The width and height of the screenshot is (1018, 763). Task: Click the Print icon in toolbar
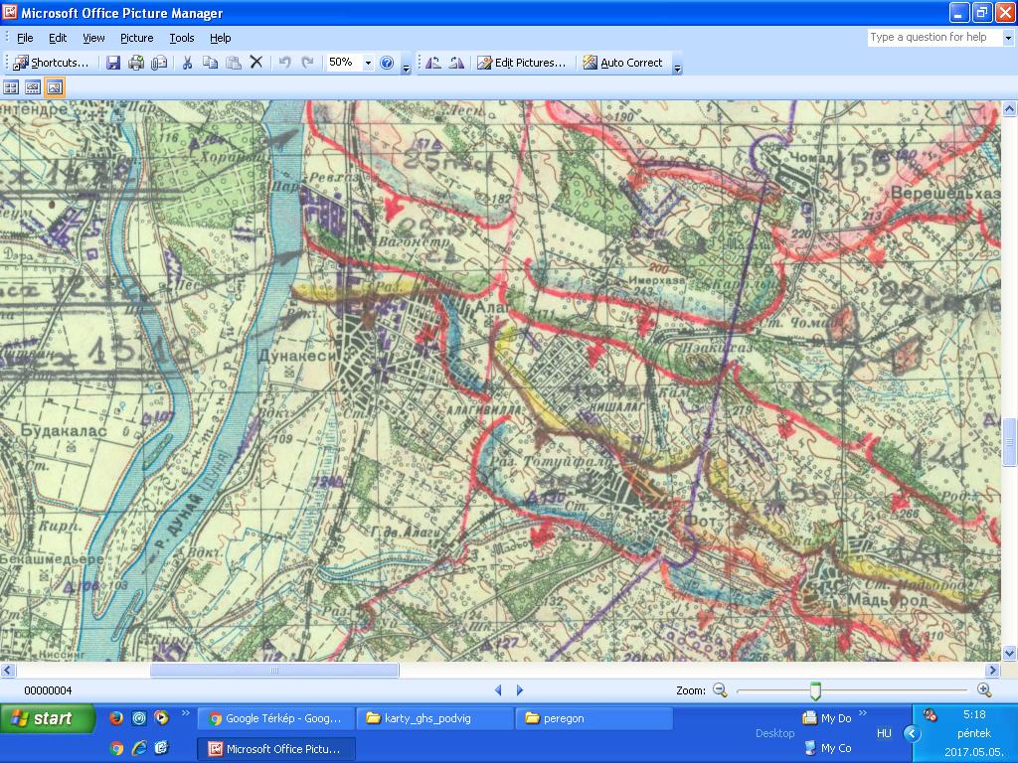pyautogui.click(x=135, y=63)
